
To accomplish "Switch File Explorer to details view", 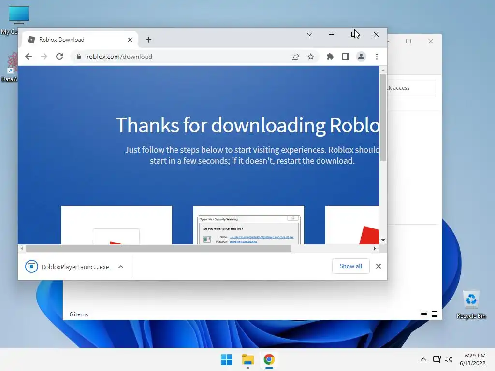I will coord(424,314).
